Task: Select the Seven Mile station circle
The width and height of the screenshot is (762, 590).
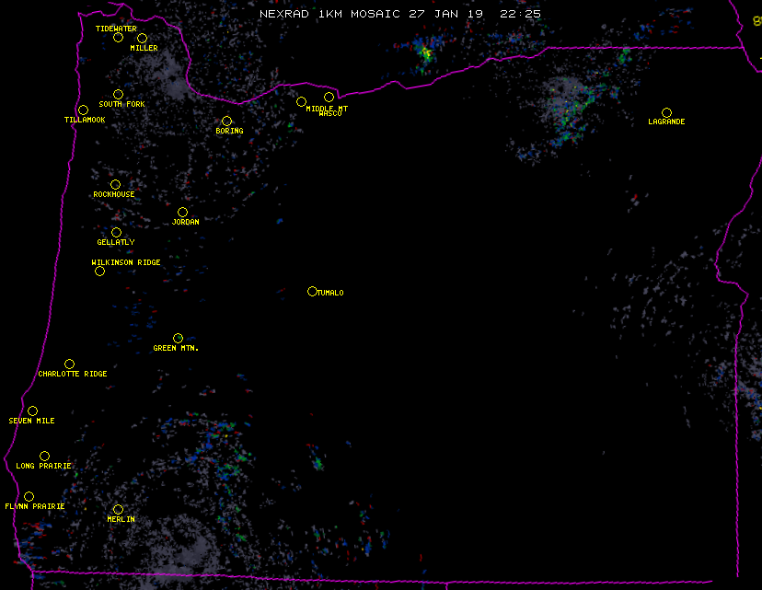Action: 32,411
